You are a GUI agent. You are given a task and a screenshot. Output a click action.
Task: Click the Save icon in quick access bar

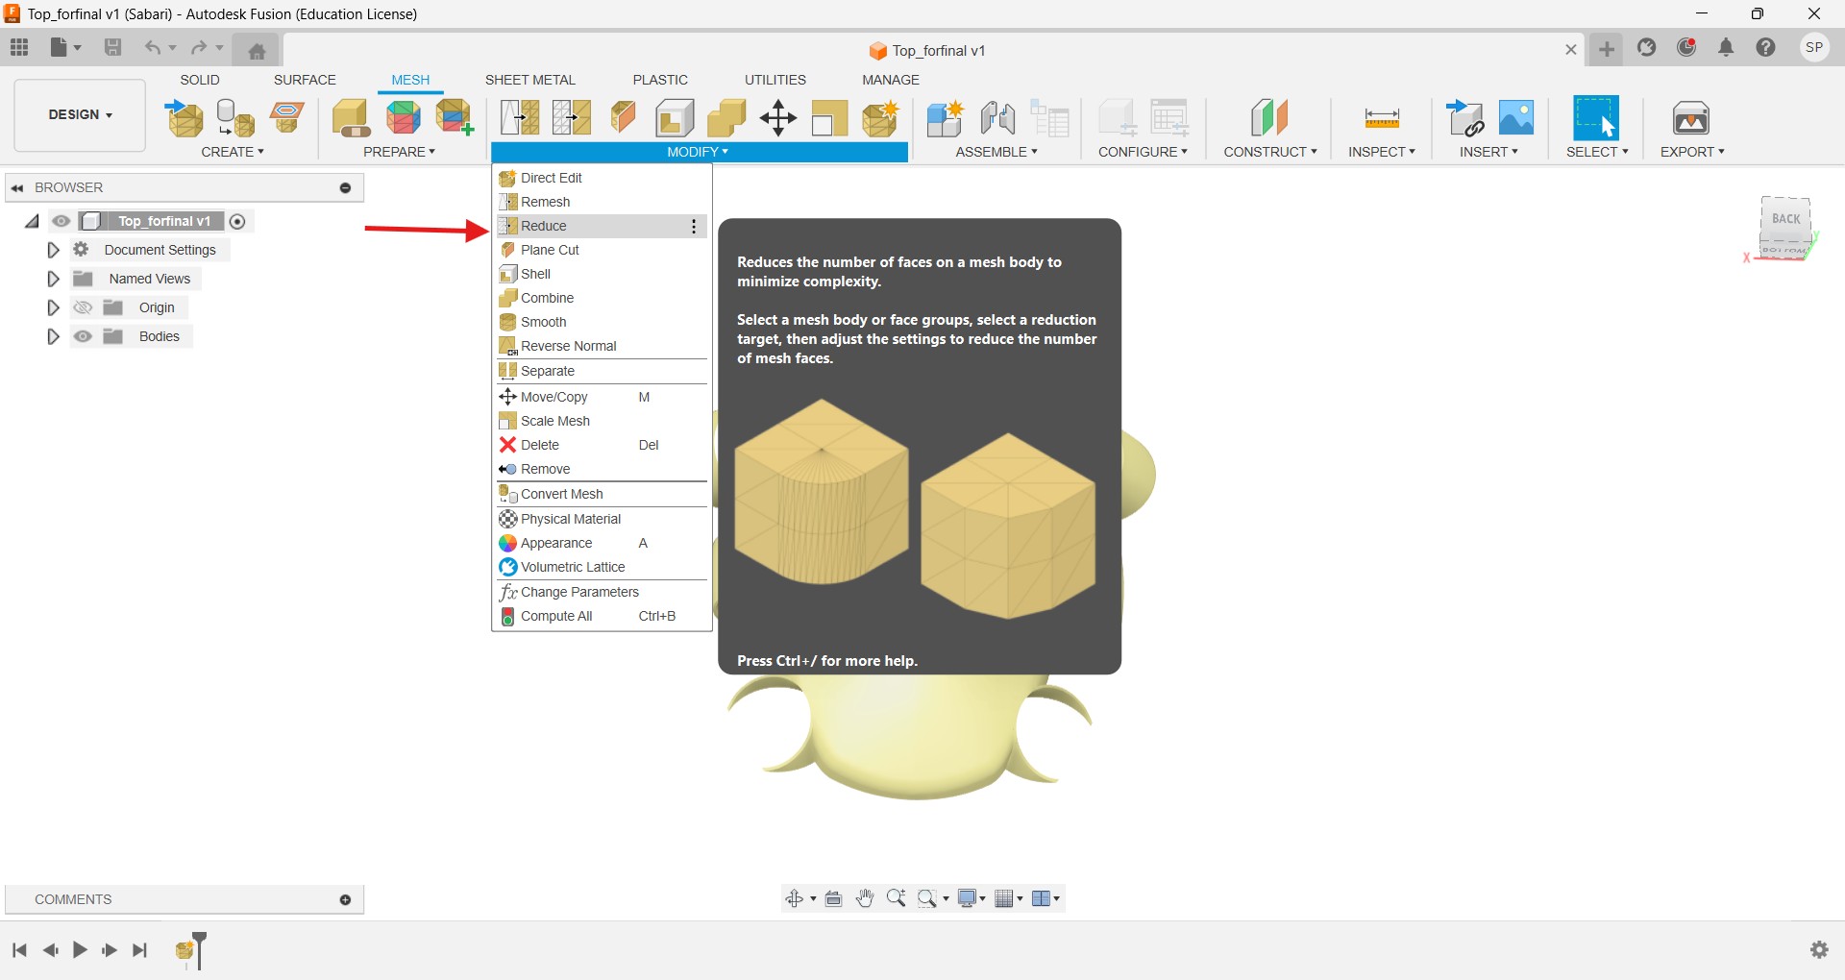112,47
